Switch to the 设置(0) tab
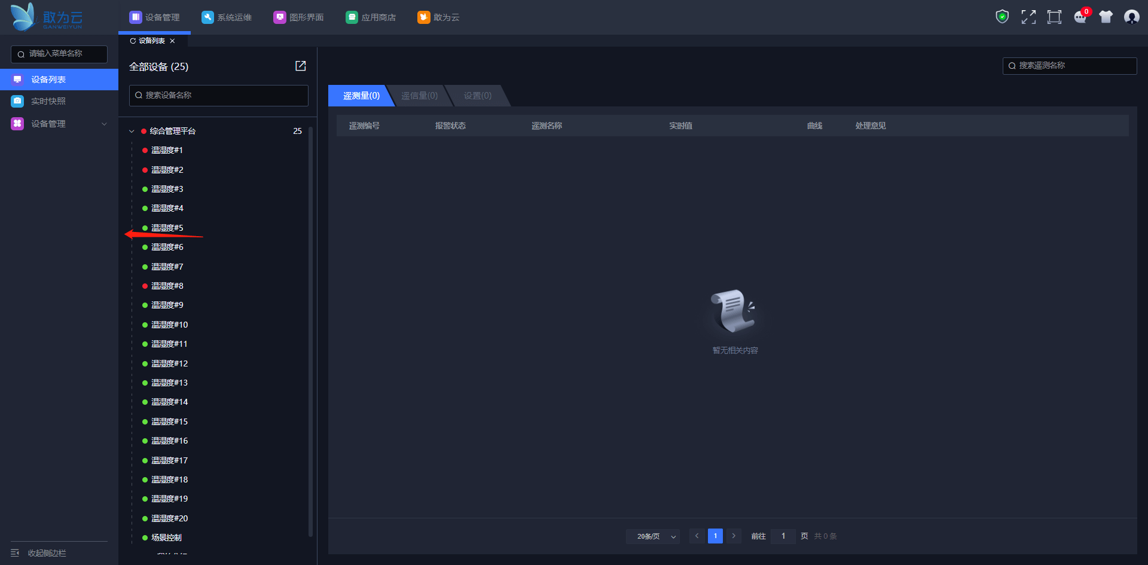 (478, 96)
